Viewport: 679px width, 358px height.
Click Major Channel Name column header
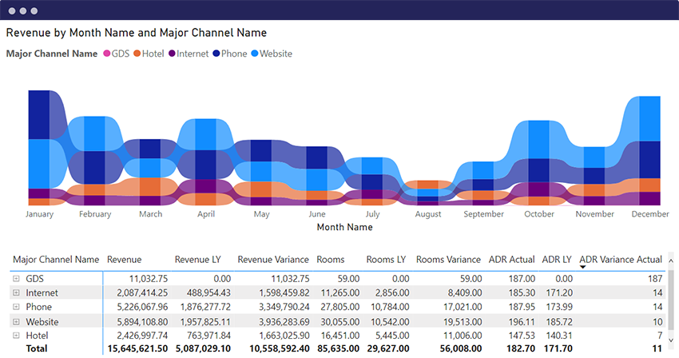click(x=56, y=260)
